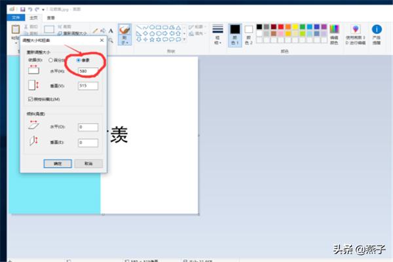Select the Pencil tool
393x262 pixels.
tap(95, 31)
